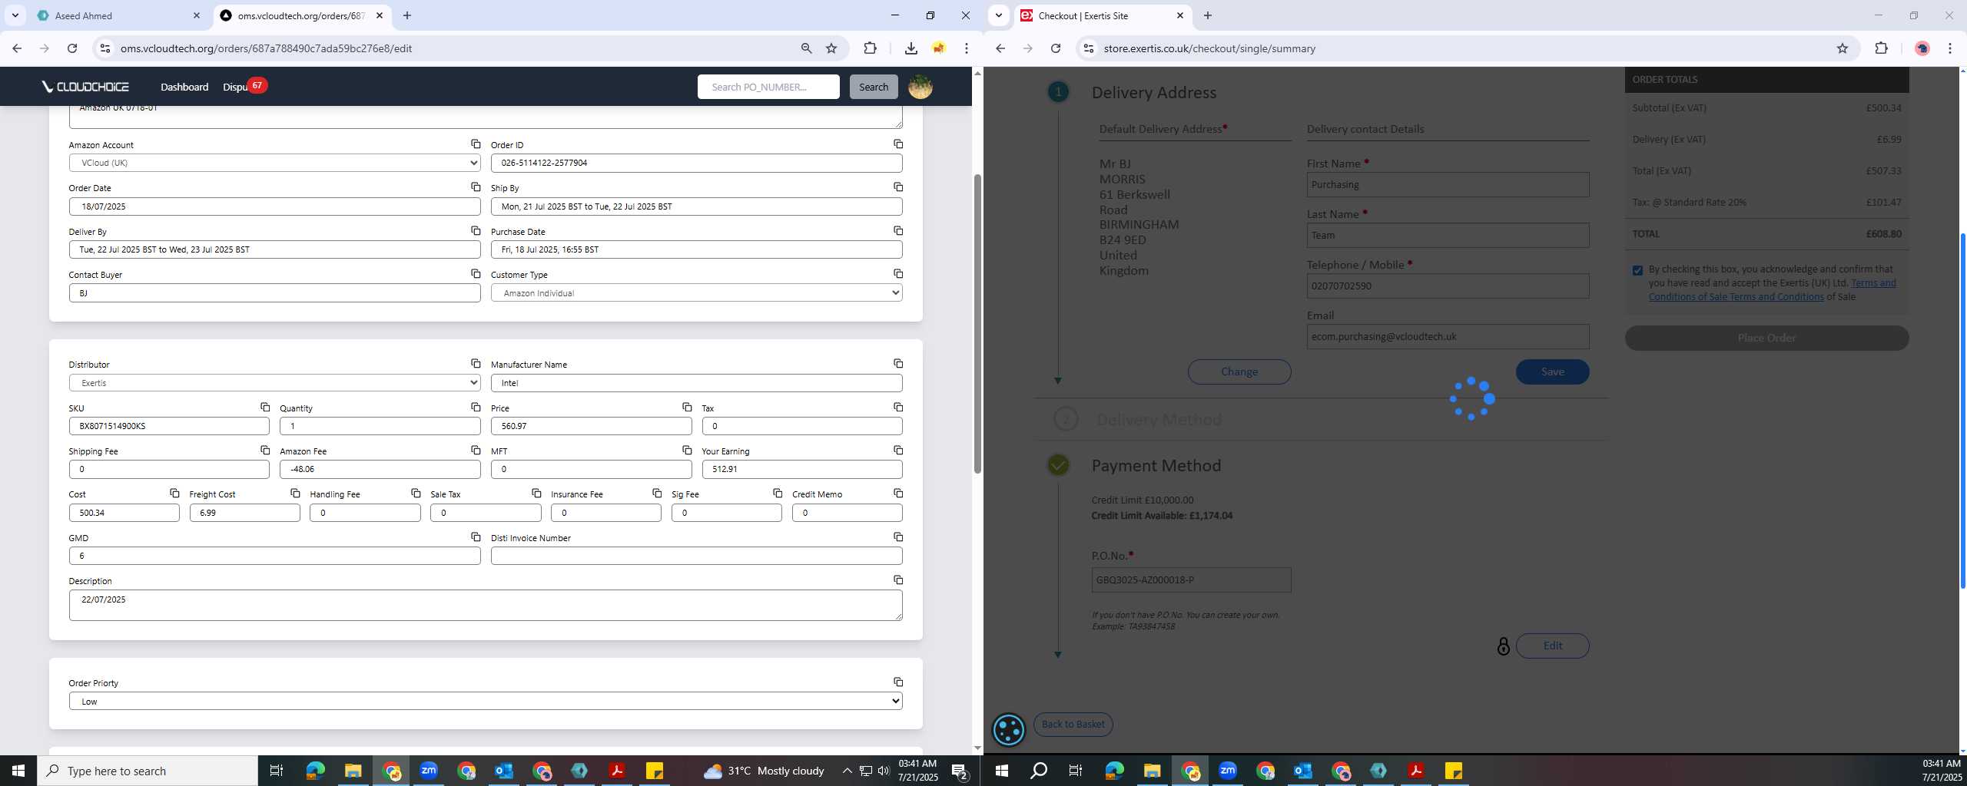1967x786 pixels.
Task: Open the Order Priority dropdown
Action: (486, 702)
